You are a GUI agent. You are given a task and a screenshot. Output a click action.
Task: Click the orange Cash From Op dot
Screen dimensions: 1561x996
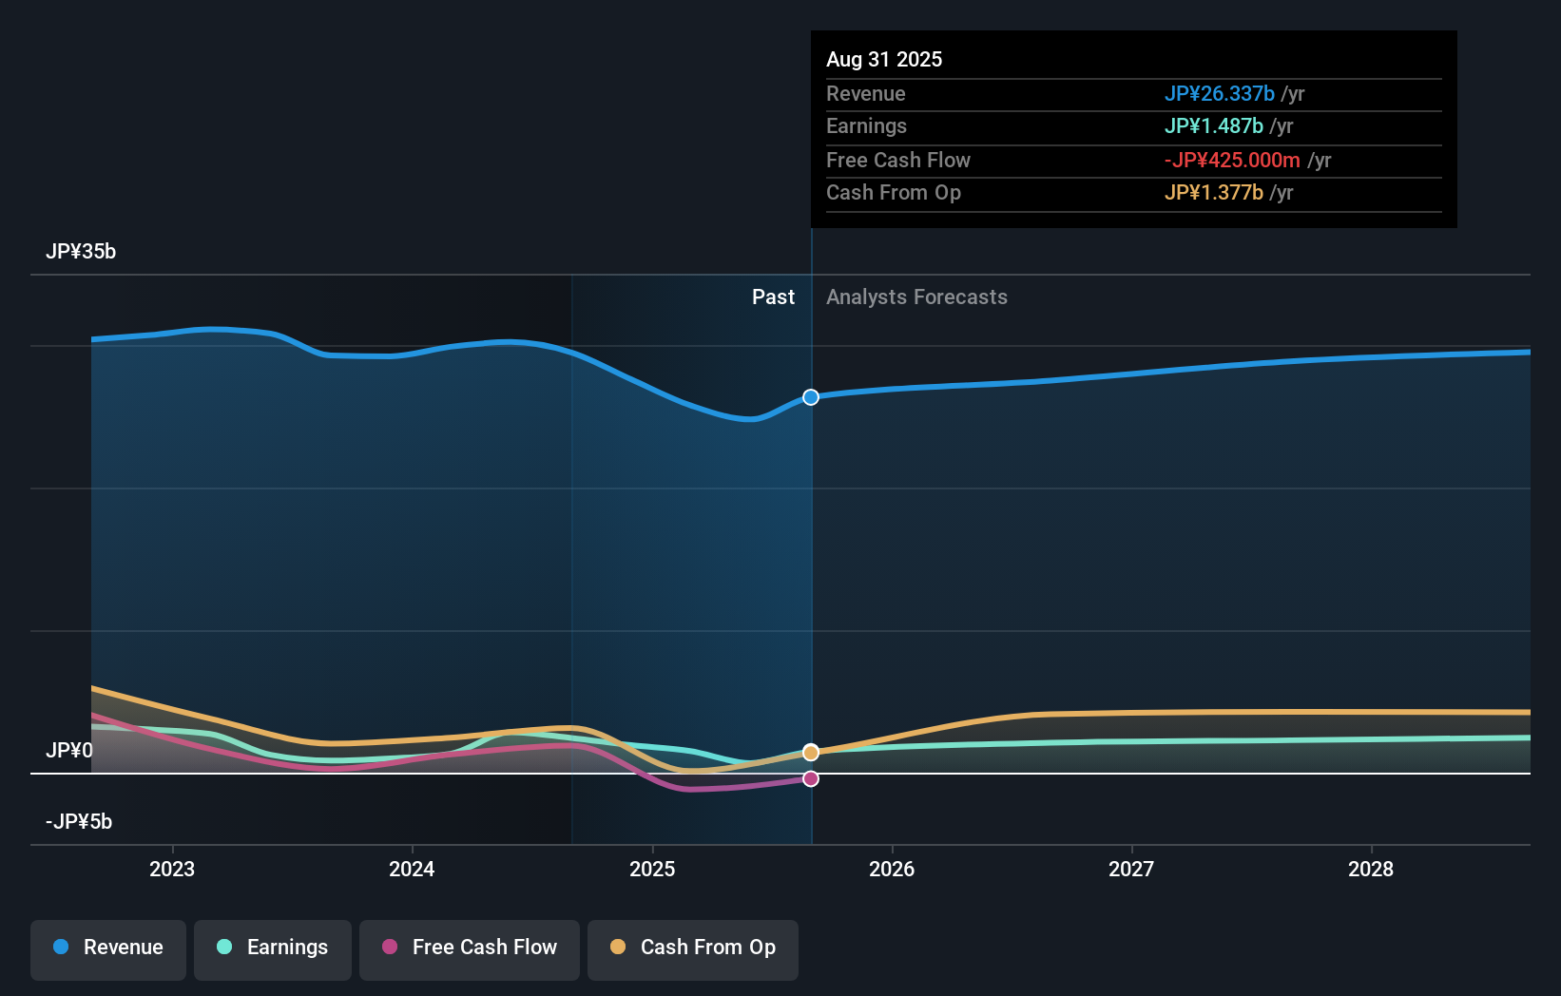(619, 948)
